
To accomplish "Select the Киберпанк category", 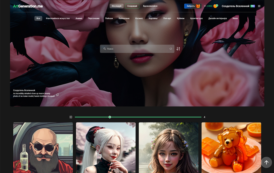I will click(x=124, y=18).
